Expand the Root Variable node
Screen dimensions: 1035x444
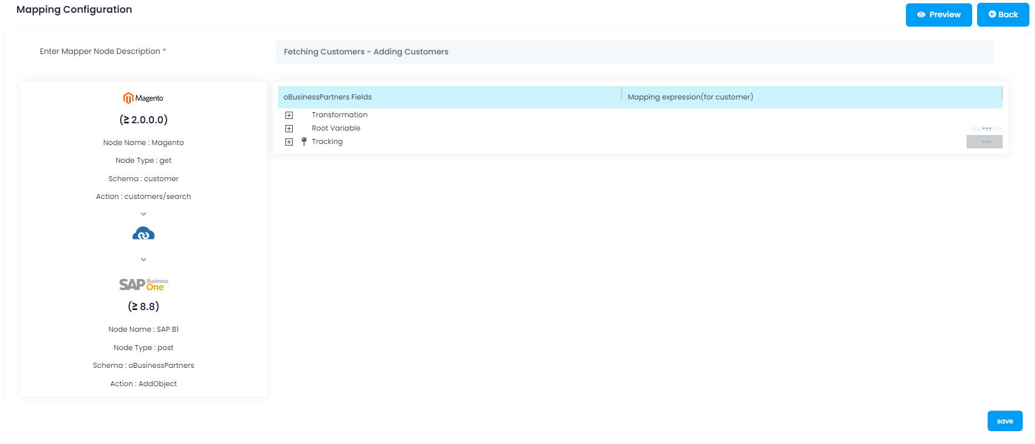click(x=289, y=128)
